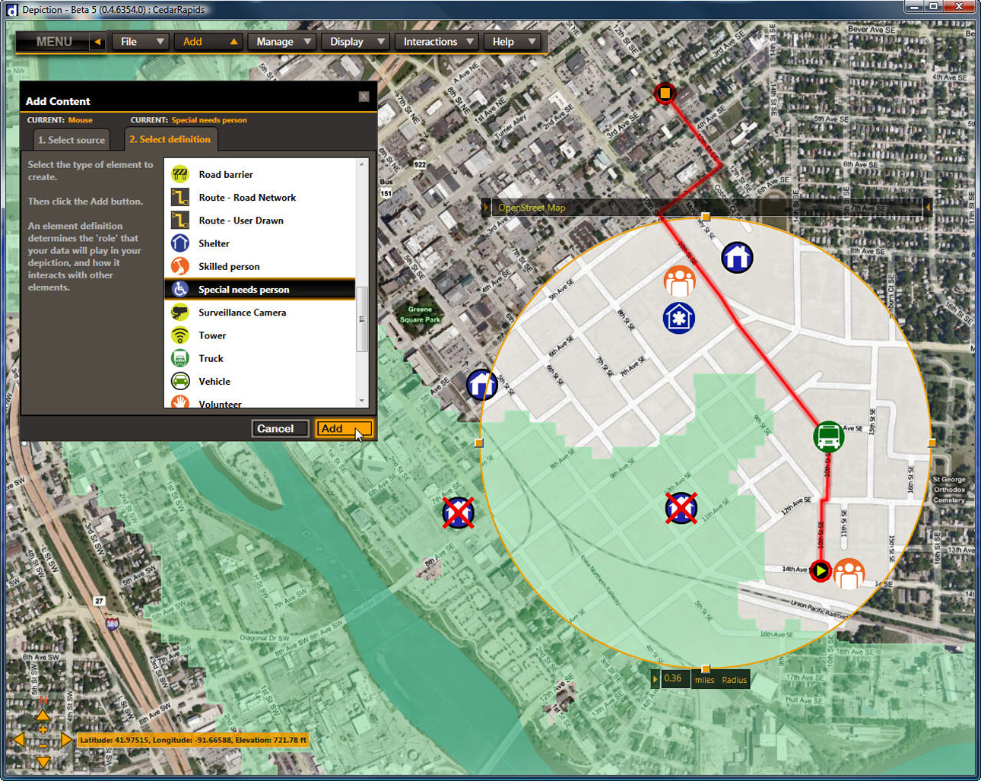The height and width of the screenshot is (781, 981).
Task: Click the Add button in dialog
Action: click(x=344, y=429)
